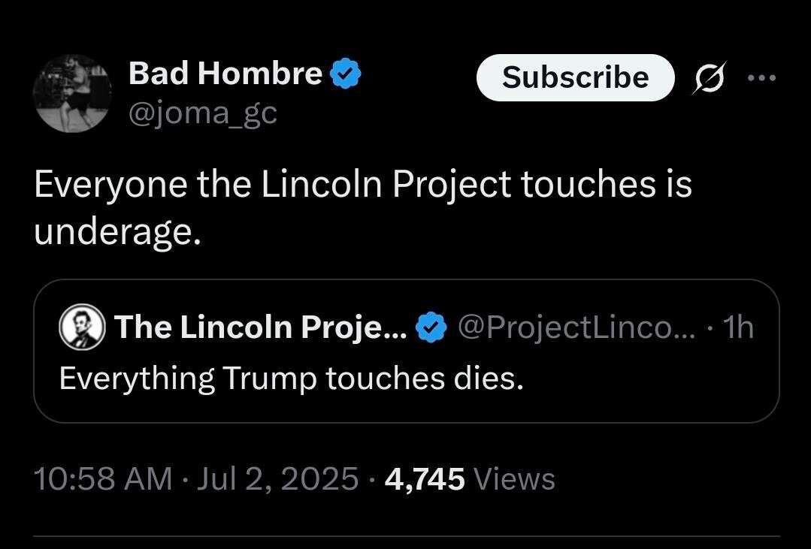Image resolution: width=811 pixels, height=549 pixels.
Task: Open The Lincoln Project's Lincoln avatar icon
Action: click(x=82, y=327)
